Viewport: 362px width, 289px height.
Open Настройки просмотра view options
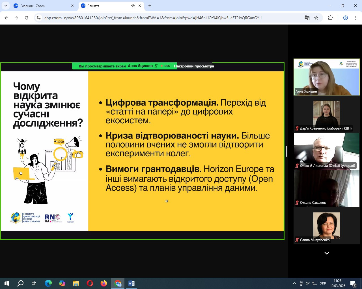(194, 66)
